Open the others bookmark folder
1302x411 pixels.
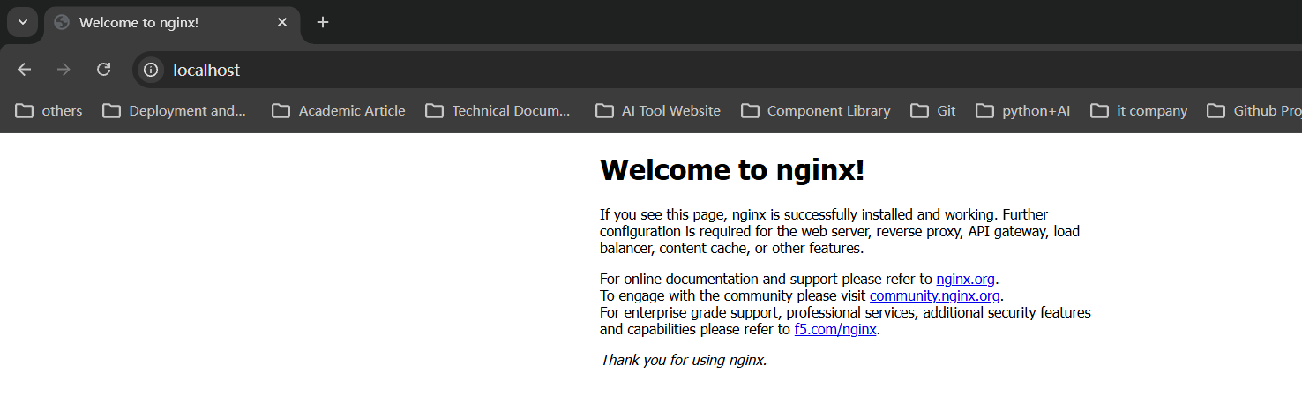point(49,111)
